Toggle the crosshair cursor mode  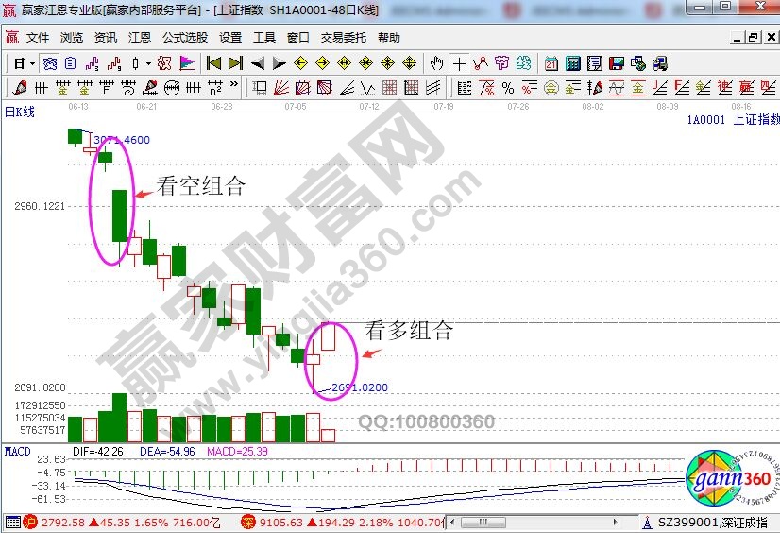[459, 63]
